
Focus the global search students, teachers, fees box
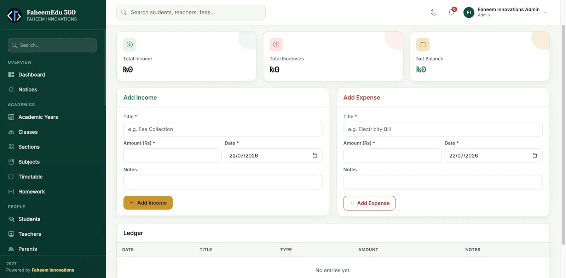click(x=191, y=12)
